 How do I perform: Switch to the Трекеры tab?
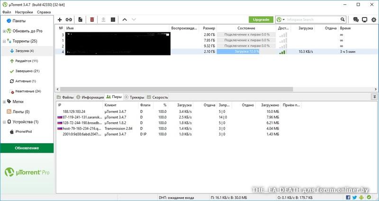click(x=134, y=97)
